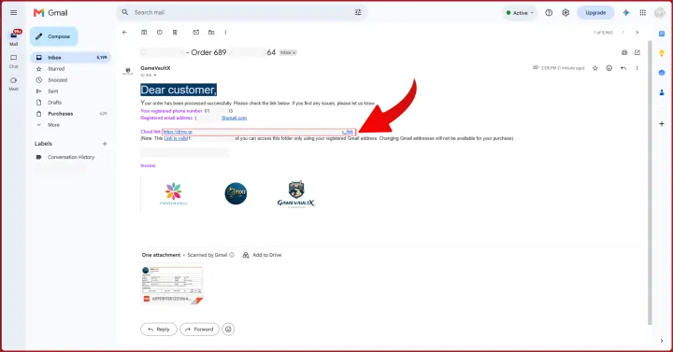Viewport: 673px width, 352px height.
Task: Click the Compose button
Action: click(53, 36)
